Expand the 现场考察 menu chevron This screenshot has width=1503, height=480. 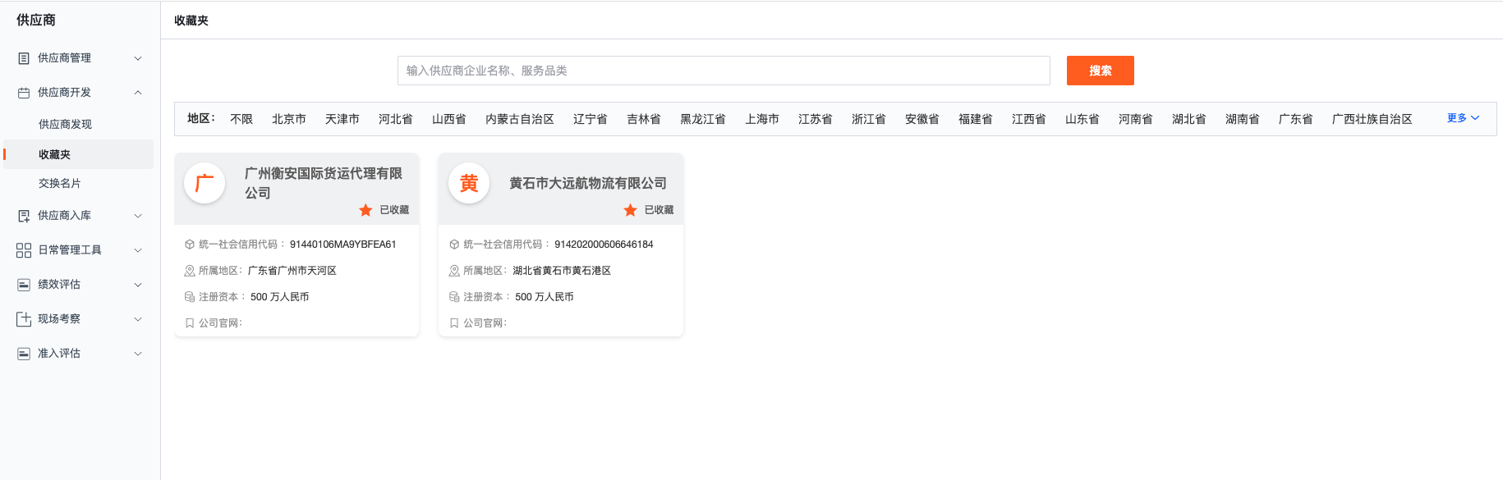pyautogui.click(x=138, y=319)
